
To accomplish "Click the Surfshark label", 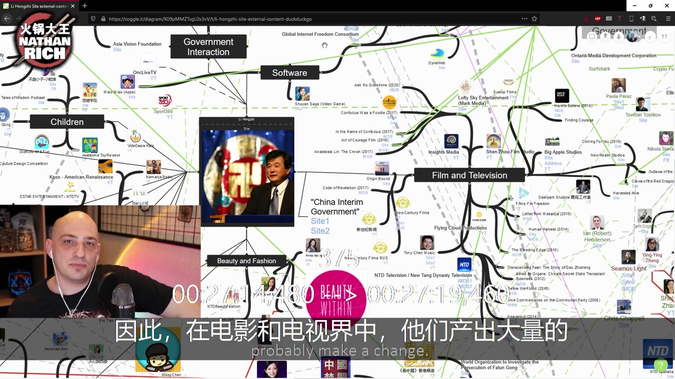I will (x=600, y=69).
